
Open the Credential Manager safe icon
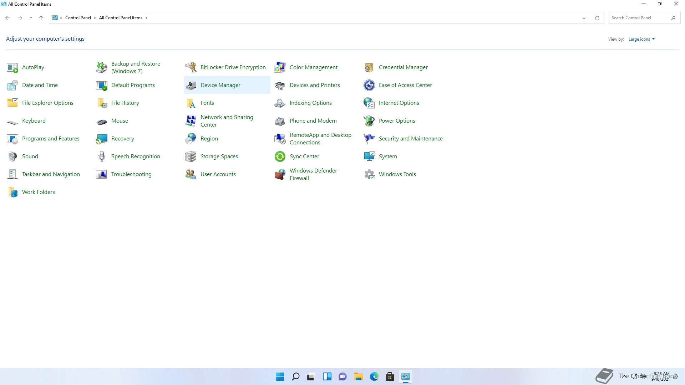369,67
